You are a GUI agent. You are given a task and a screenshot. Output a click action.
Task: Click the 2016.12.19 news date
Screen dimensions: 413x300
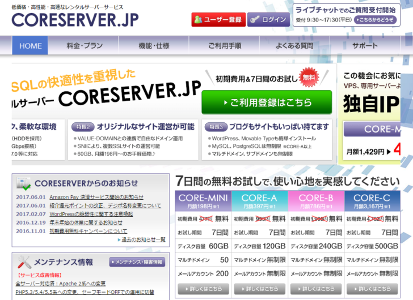pos(31,222)
